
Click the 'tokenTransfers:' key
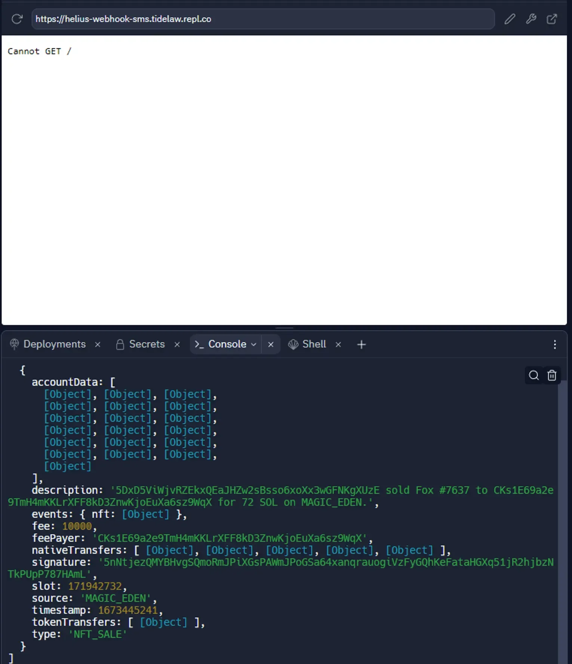76,622
